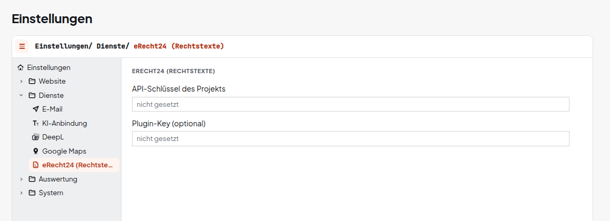Click the home icon beside Einstellungen
Viewport: 610px width, 221px height.
(21, 67)
